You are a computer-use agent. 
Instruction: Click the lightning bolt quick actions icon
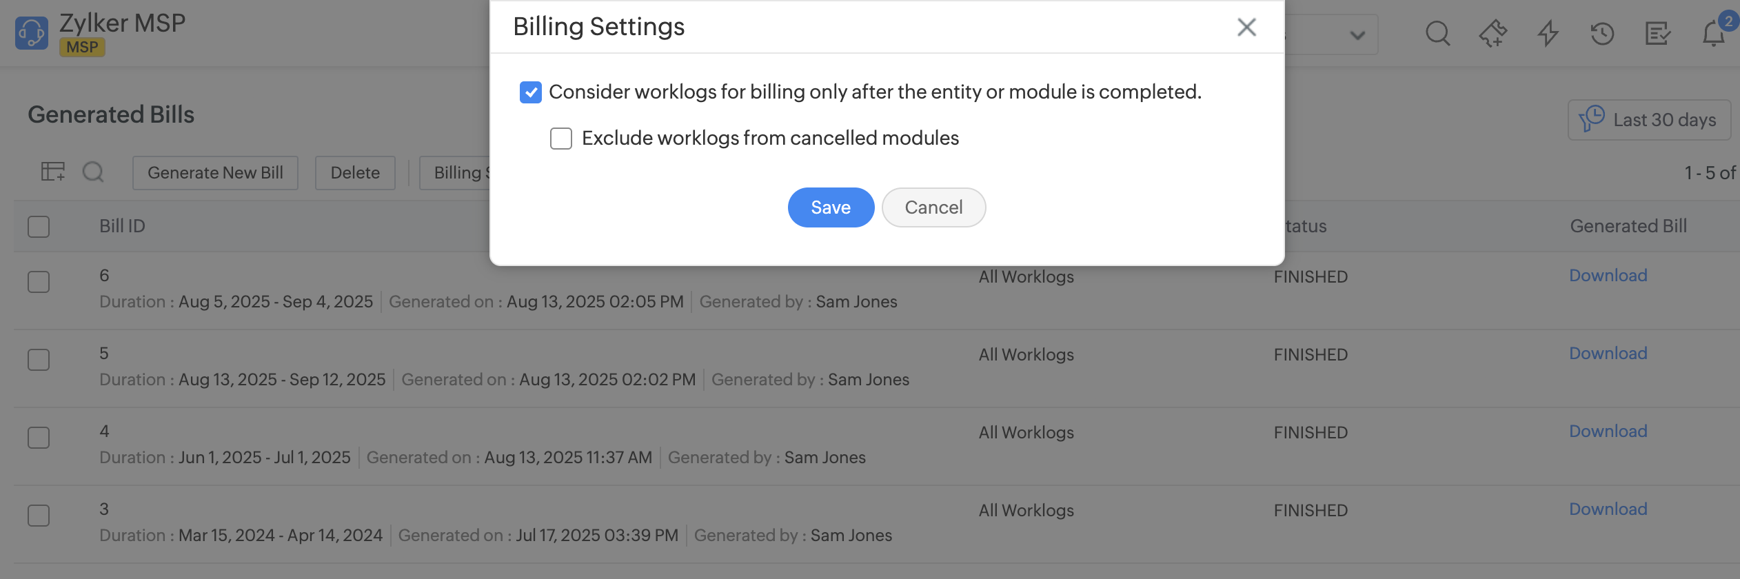pos(1548,33)
